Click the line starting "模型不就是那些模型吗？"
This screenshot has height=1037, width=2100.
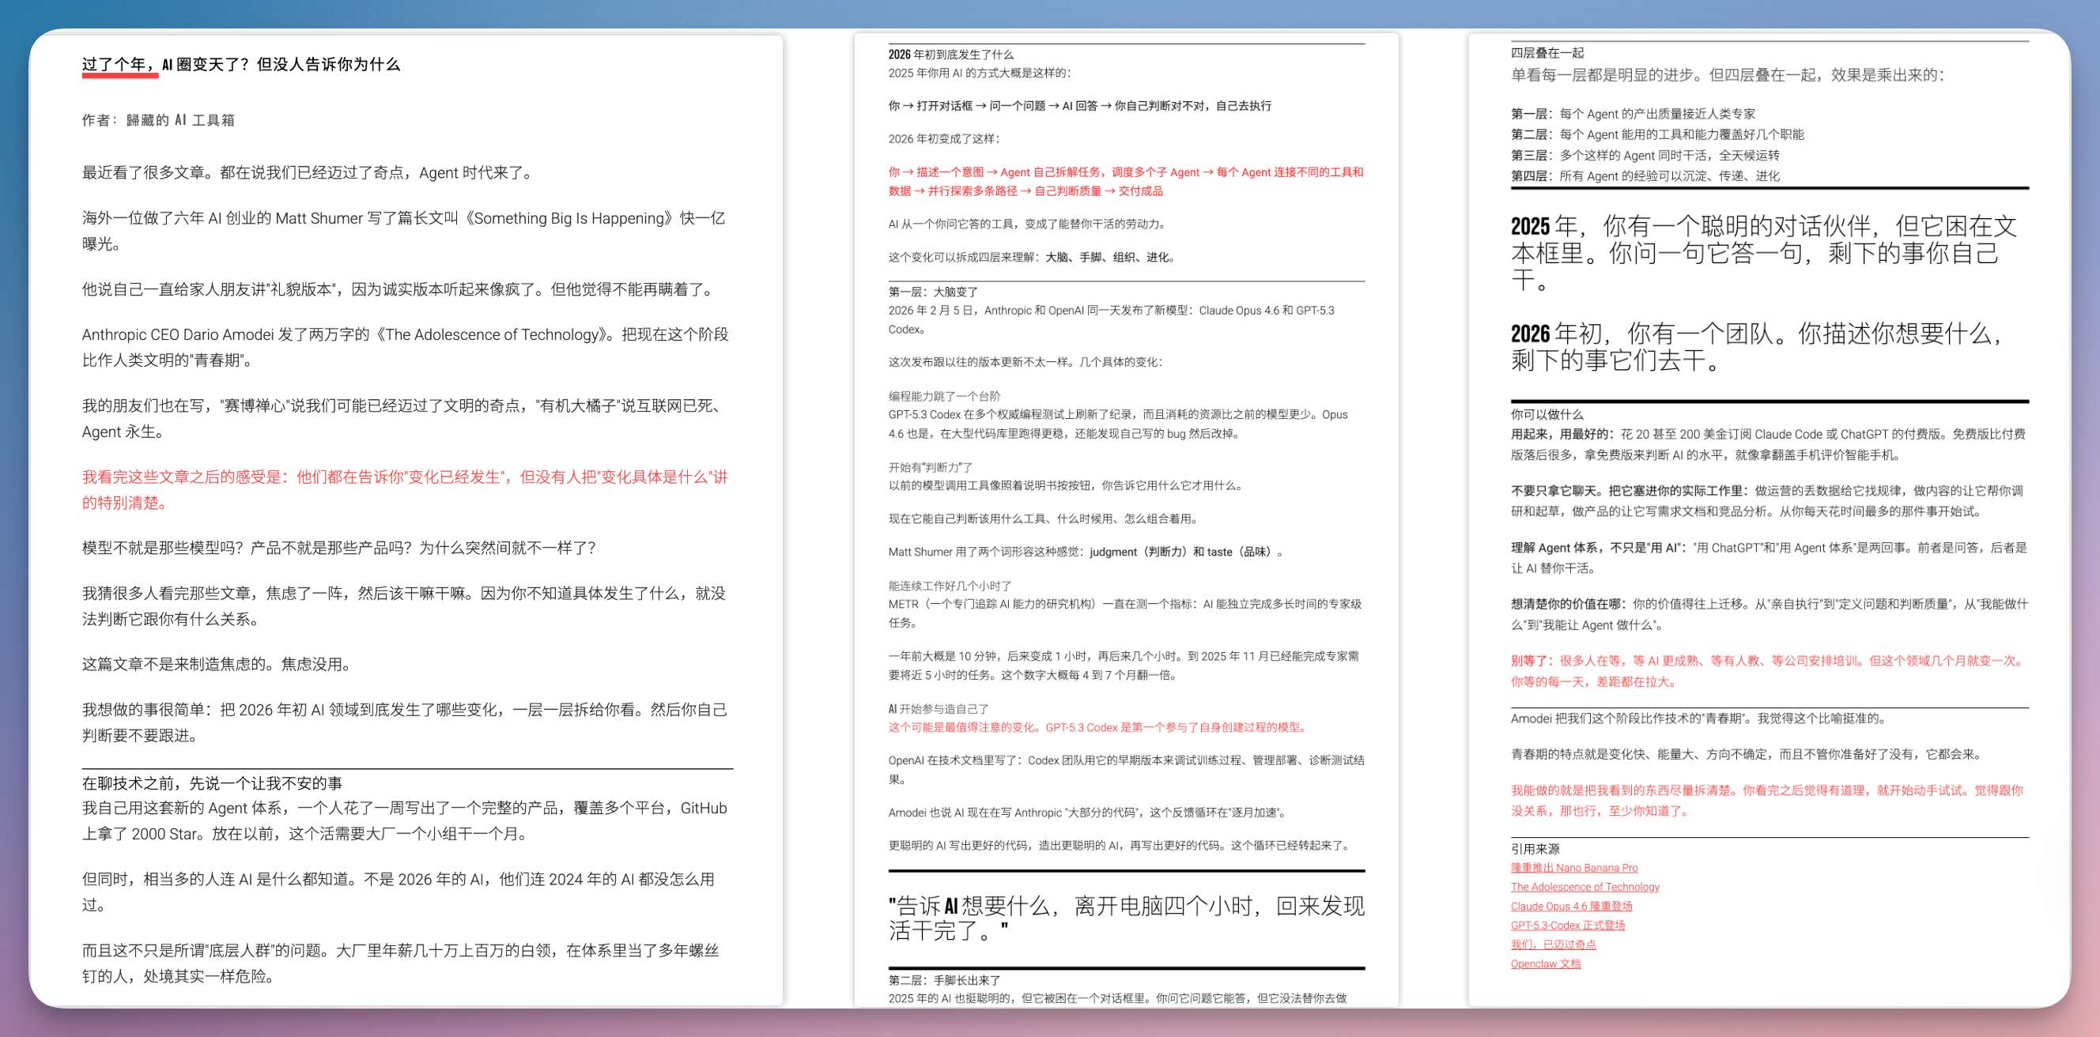click(x=339, y=548)
